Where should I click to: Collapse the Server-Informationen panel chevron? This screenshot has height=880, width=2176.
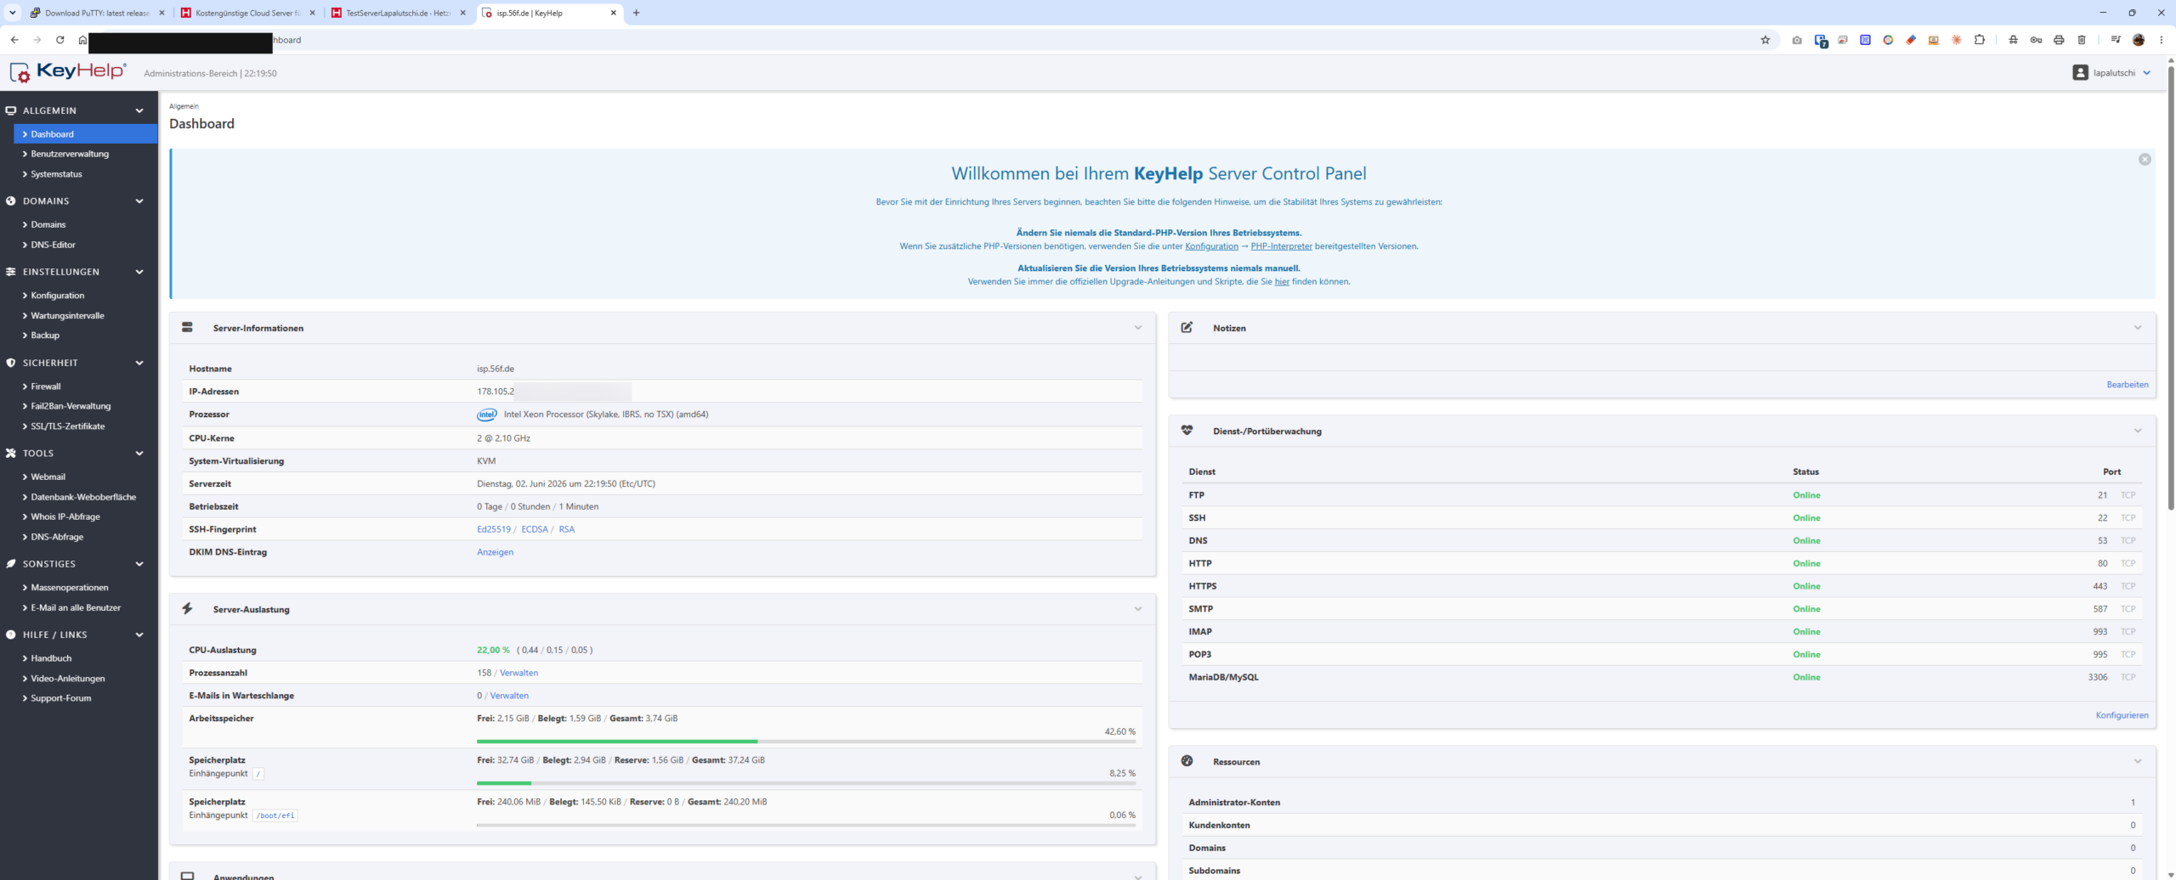1137,328
